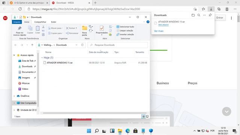Open the Windows Start button

coord(89,131)
